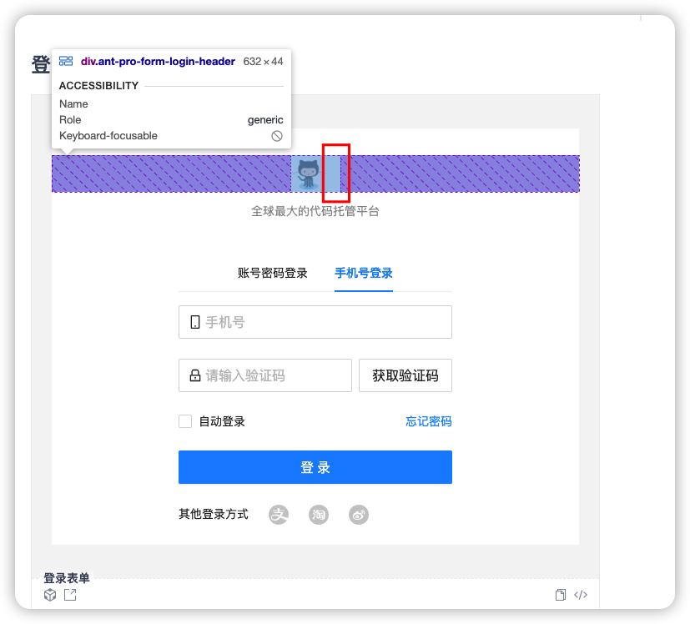Click the 其他登录方式 label

click(x=214, y=514)
